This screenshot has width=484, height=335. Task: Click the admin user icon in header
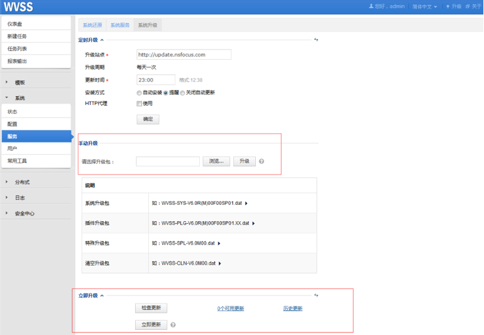[371, 6]
